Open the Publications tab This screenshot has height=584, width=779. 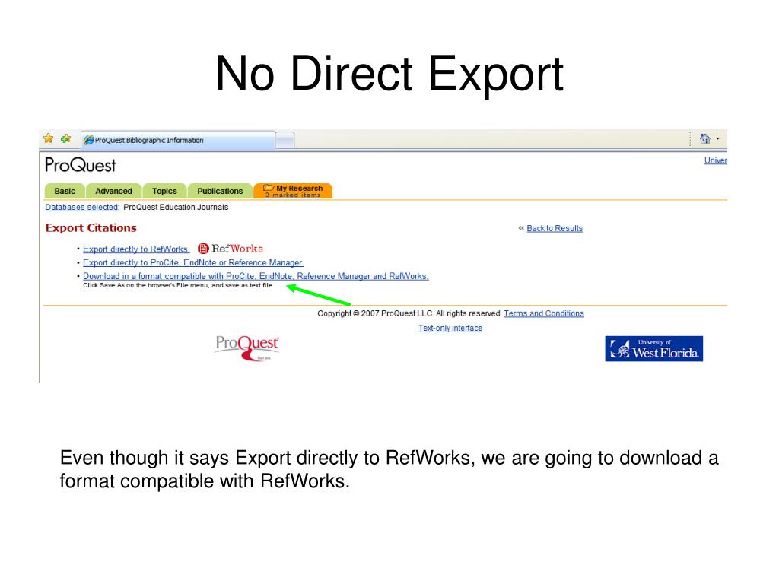(x=220, y=191)
